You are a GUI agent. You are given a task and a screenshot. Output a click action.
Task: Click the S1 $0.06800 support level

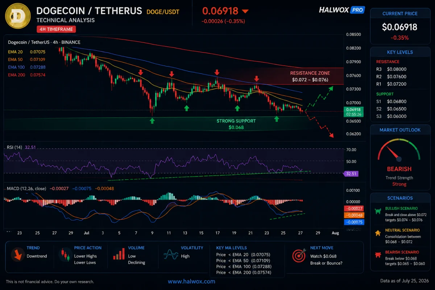coord(391,101)
